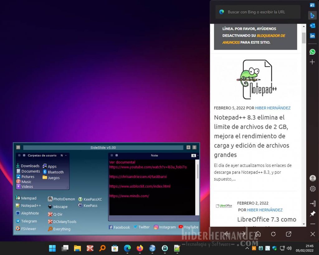This screenshot has height=255, width=319.
Task: Reload the page in the sidebar pane
Action: (273, 234)
